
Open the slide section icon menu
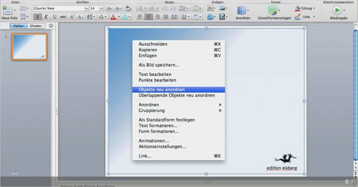pyautogui.click(x=24, y=16)
